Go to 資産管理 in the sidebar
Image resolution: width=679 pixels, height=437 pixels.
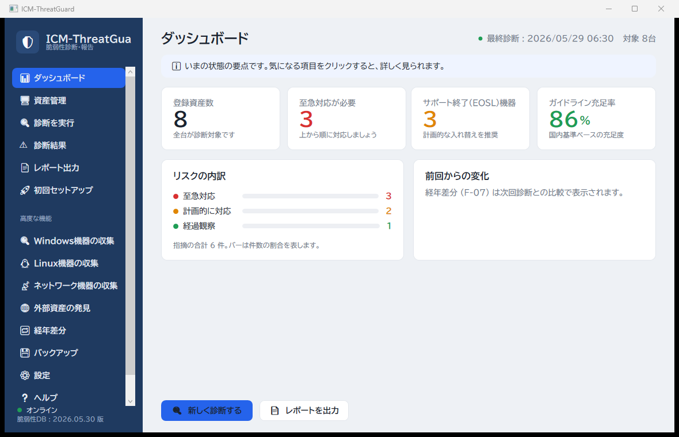pyautogui.click(x=68, y=101)
